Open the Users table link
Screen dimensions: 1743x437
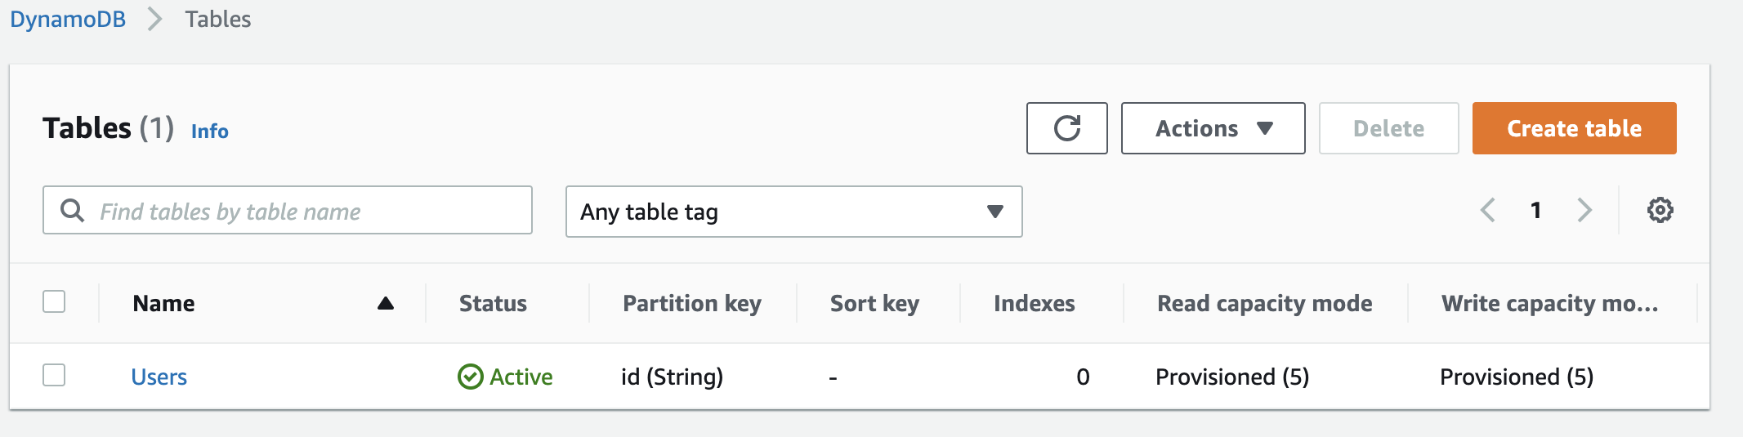159,377
